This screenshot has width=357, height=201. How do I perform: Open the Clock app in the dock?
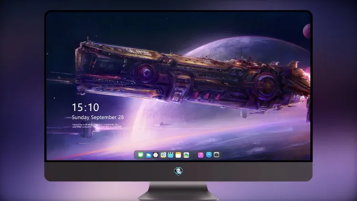coord(156,155)
